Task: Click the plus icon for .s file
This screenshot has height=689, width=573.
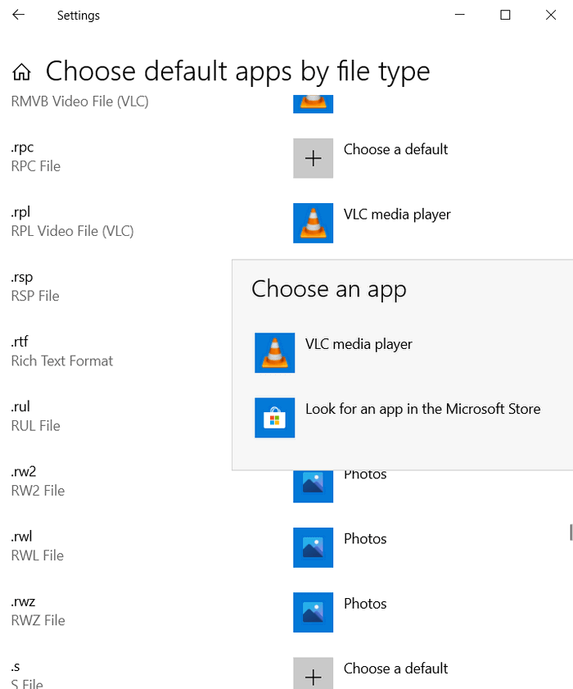Action: 313,673
